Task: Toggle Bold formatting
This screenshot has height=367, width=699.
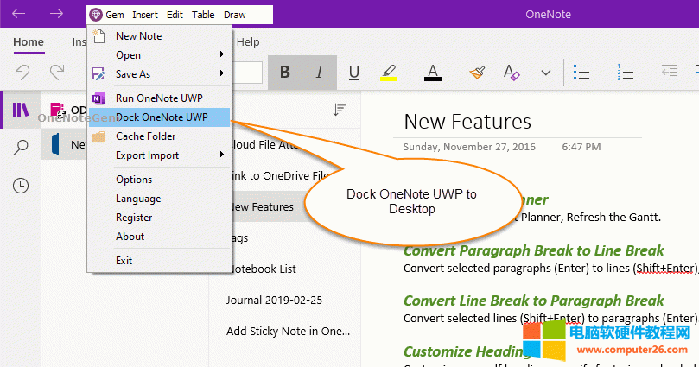Action: tap(285, 72)
